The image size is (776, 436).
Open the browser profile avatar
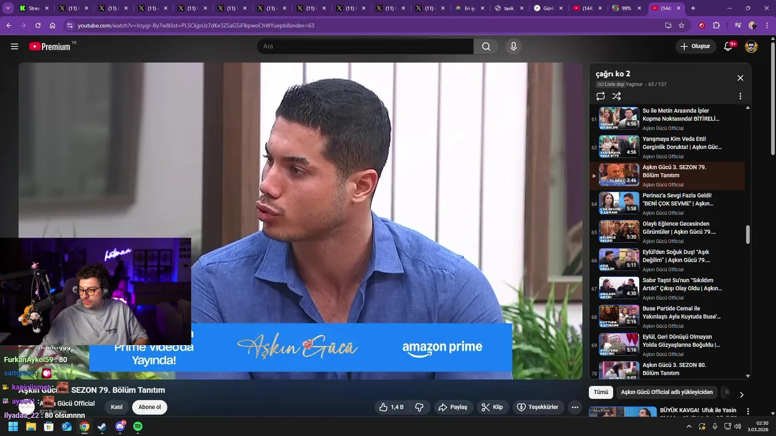pos(752,25)
